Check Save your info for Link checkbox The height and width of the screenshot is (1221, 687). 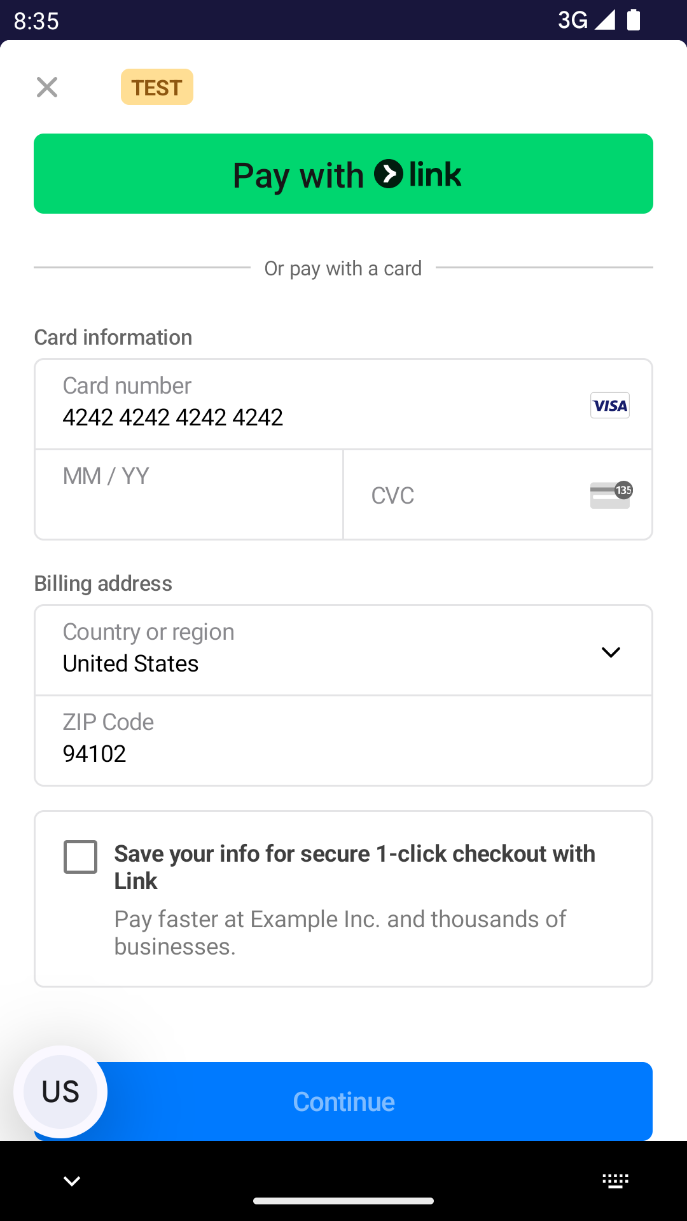pyautogui.click(x=81, y=857)
